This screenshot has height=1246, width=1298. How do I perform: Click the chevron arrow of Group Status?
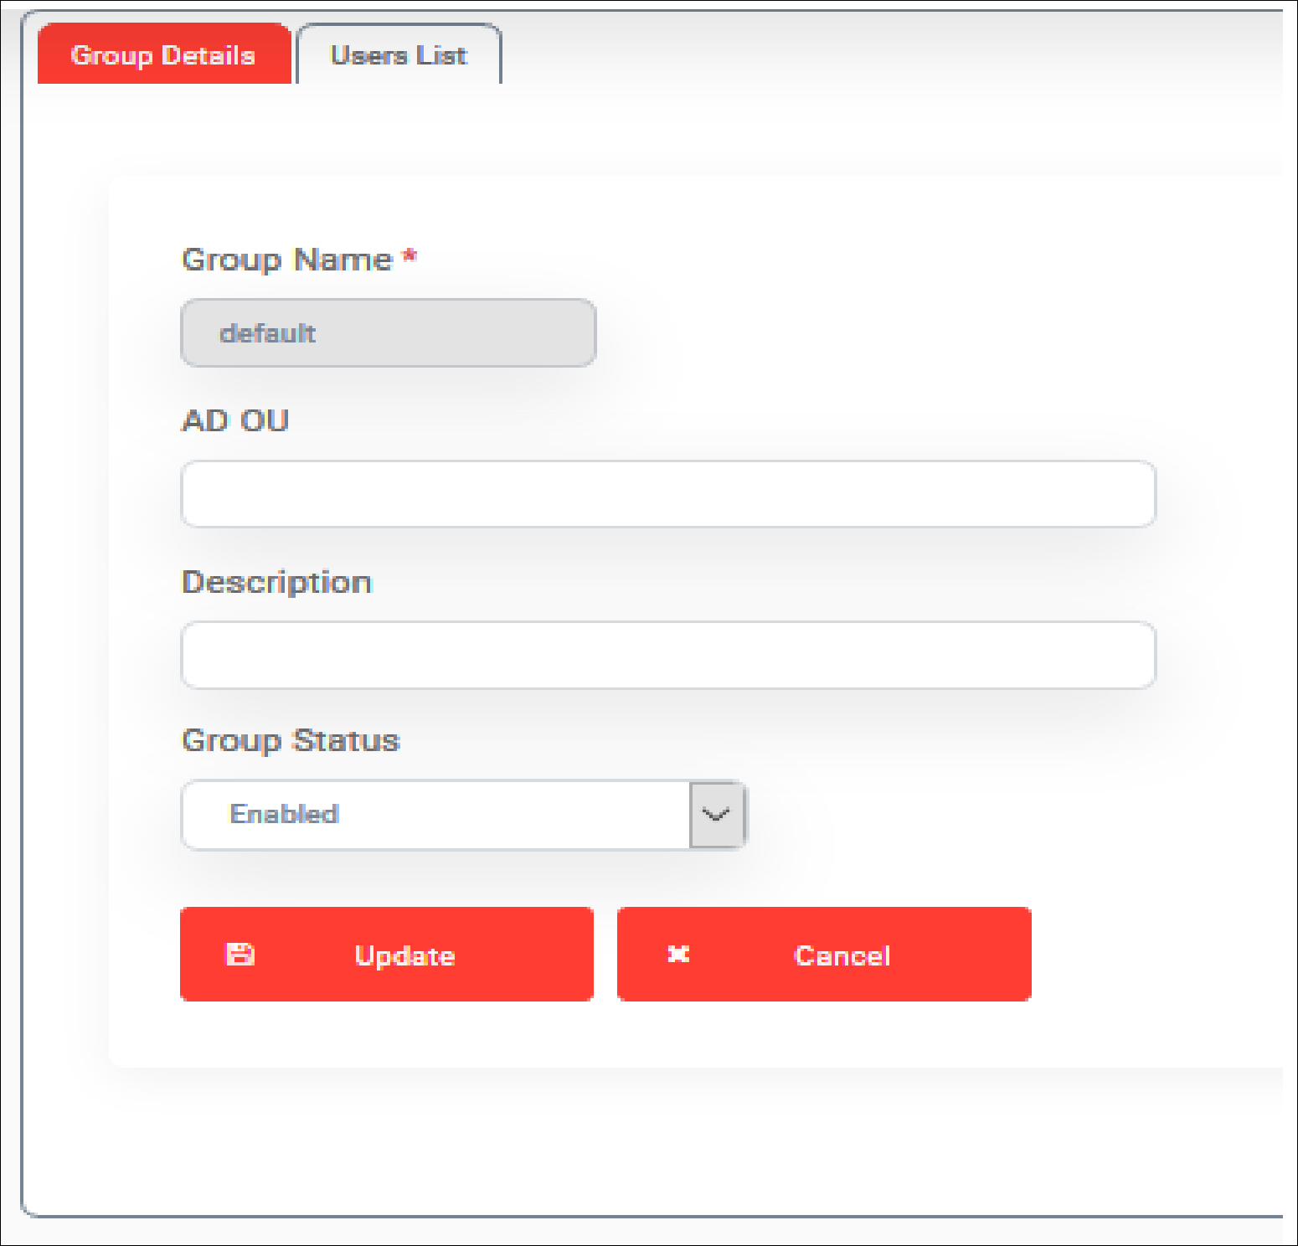[717, 815]
